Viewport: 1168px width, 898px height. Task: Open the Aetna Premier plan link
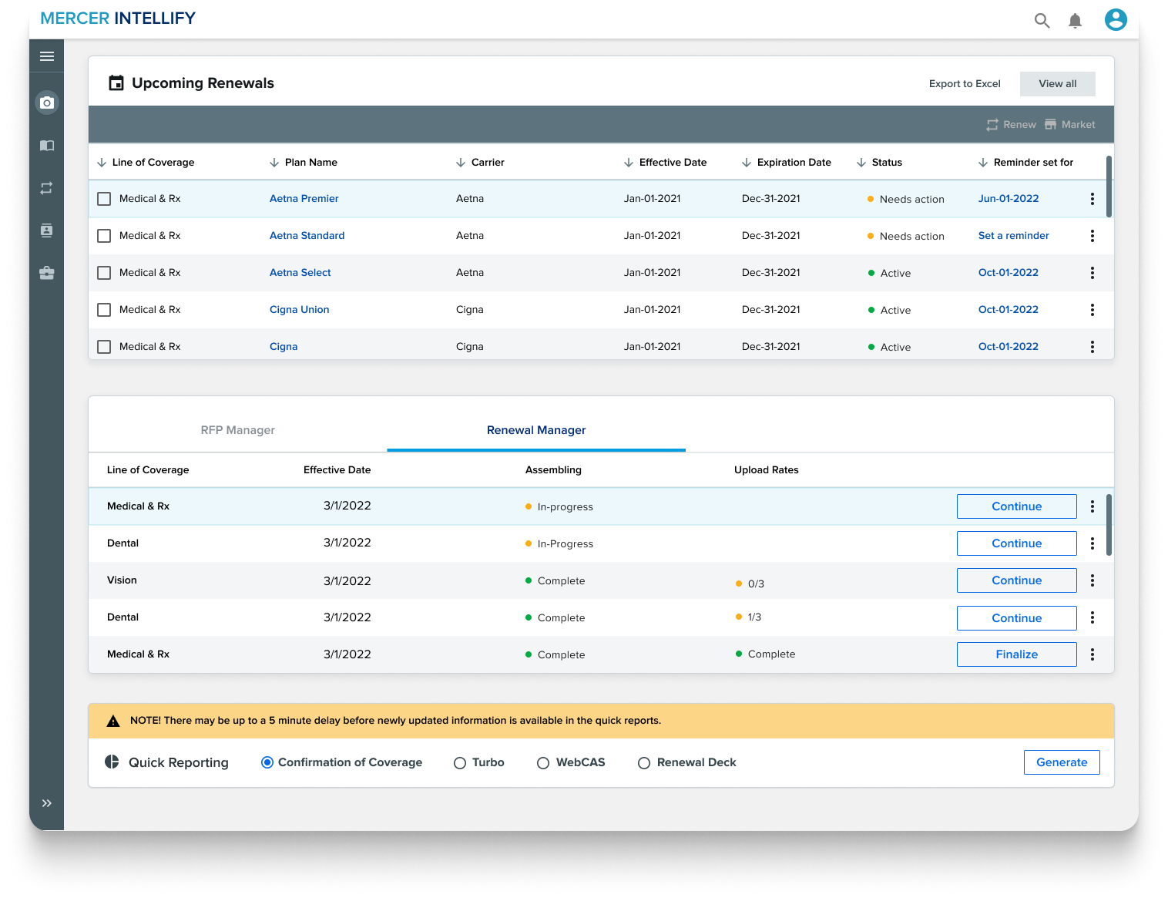pos(304,199)
